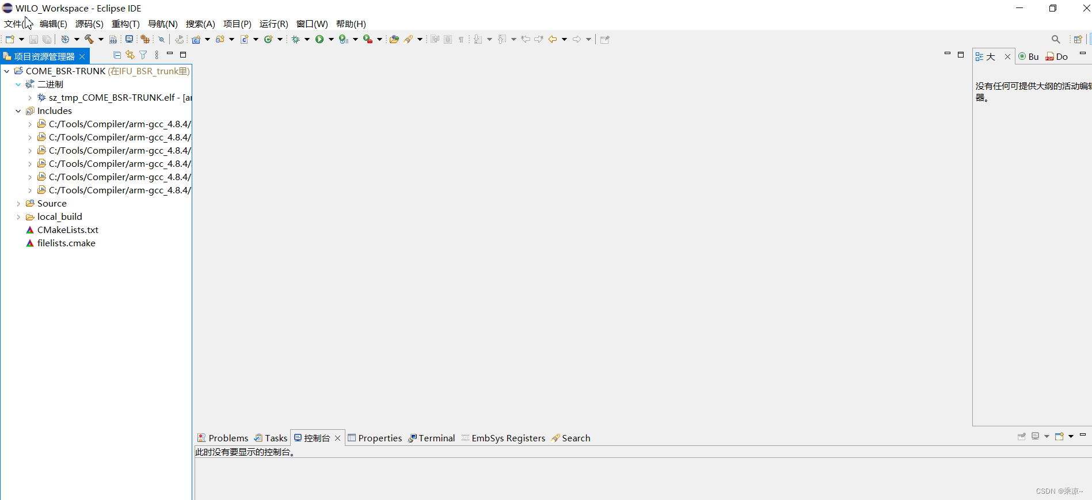The image size is (1092, 500).
Task: Click the hammer Build icon
Action: [89, 39]
